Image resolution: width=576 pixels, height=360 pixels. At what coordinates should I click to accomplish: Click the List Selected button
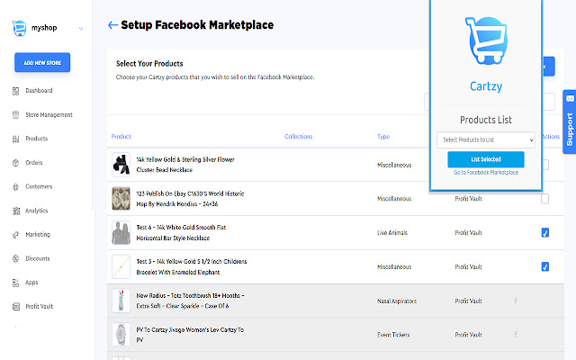[x=486, y=159]
